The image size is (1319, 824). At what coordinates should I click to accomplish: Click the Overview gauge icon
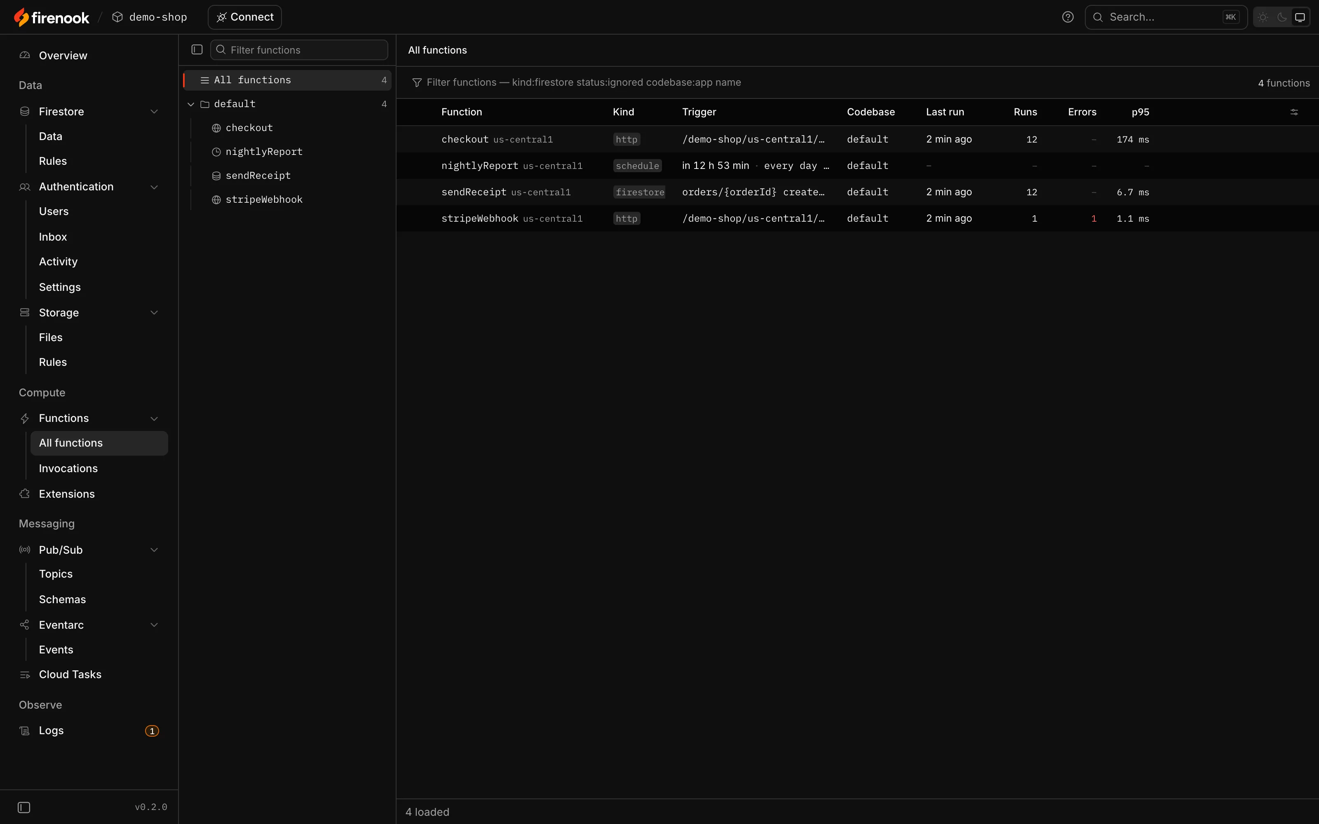[x=25, y=56]
